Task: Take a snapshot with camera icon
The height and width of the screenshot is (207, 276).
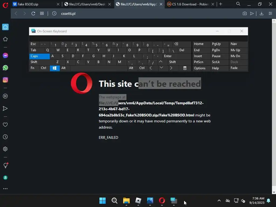Action: (x=245, y=13)
